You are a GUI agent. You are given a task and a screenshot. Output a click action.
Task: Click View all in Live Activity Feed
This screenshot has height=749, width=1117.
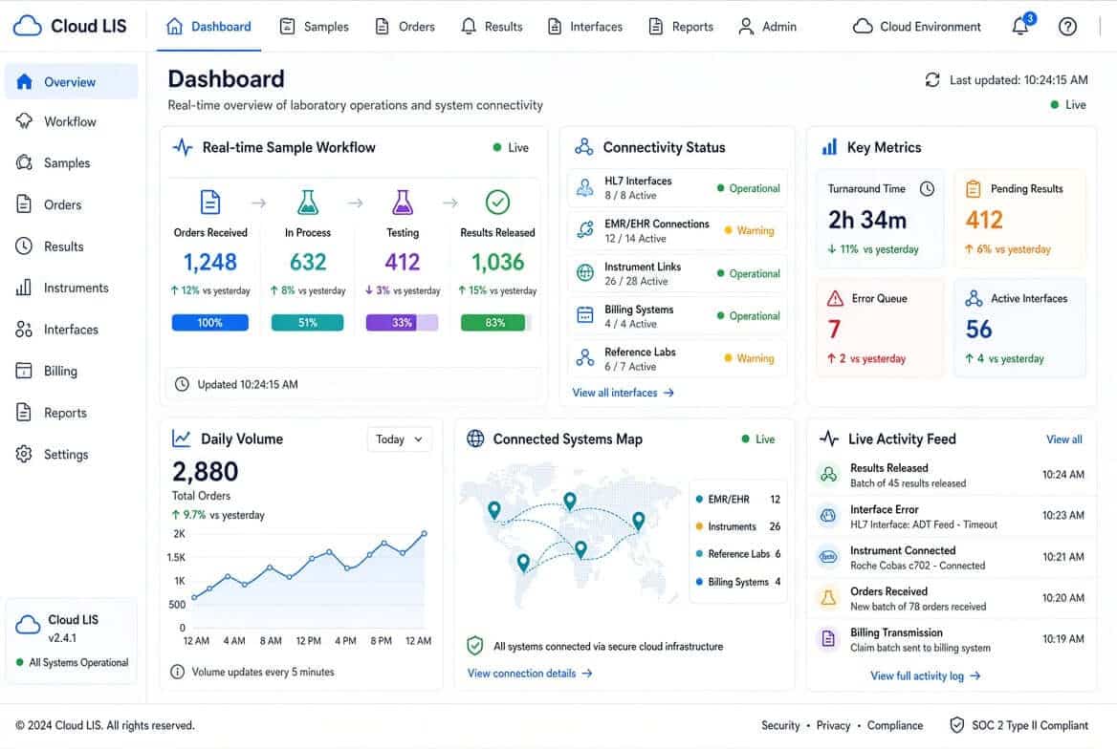[1063, 439]
